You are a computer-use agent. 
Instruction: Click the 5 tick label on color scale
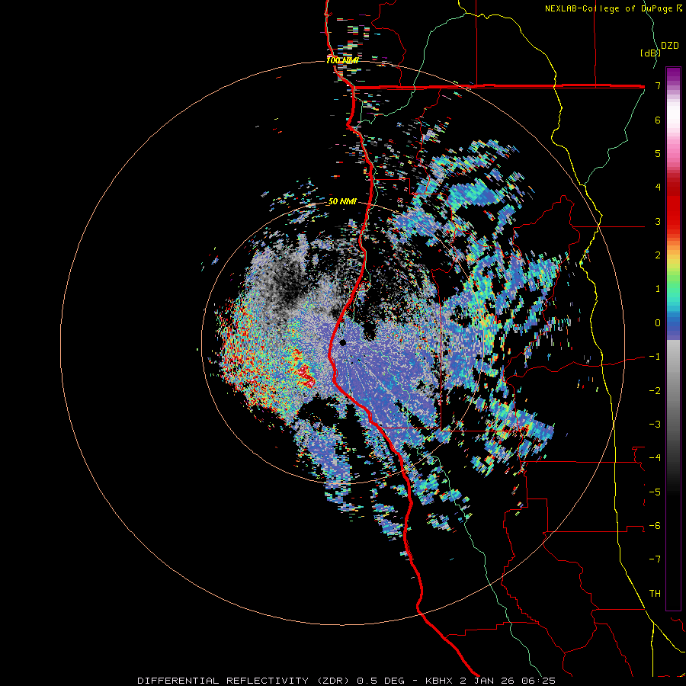point(658,153)
